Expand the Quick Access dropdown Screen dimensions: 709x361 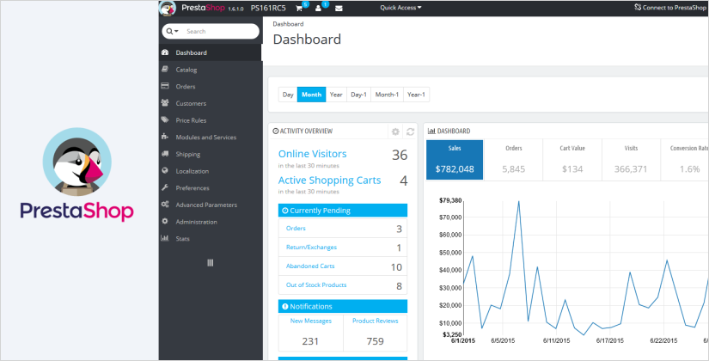pyautogui.click(x=400, y=8)
